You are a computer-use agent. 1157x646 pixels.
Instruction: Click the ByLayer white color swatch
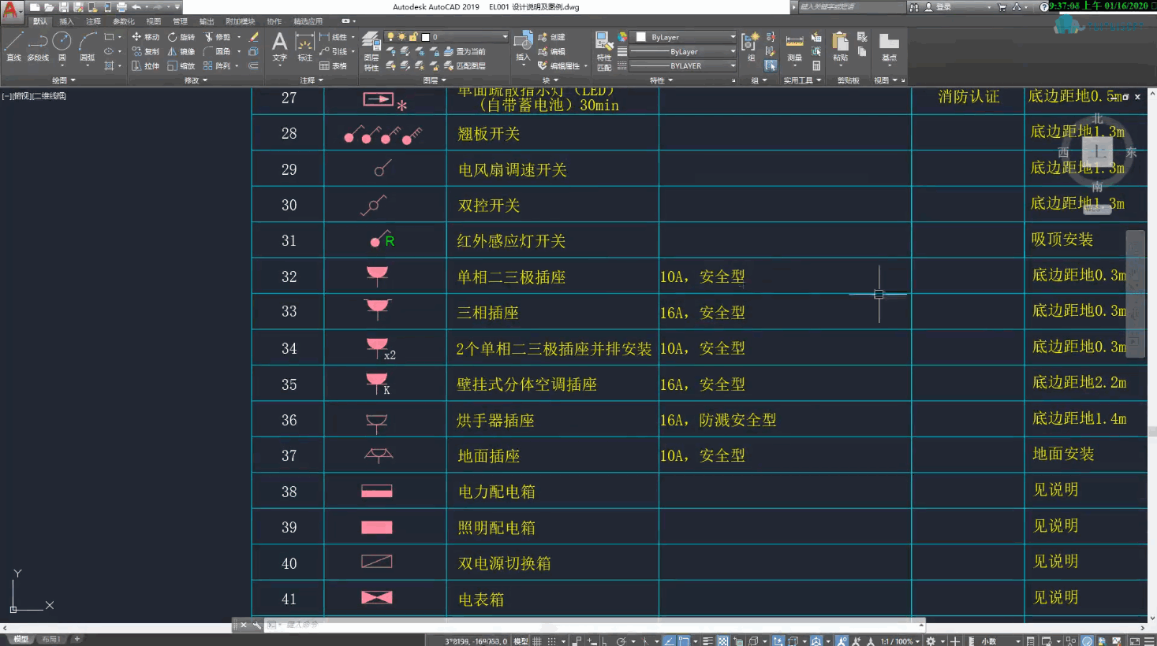pos(641,37)
